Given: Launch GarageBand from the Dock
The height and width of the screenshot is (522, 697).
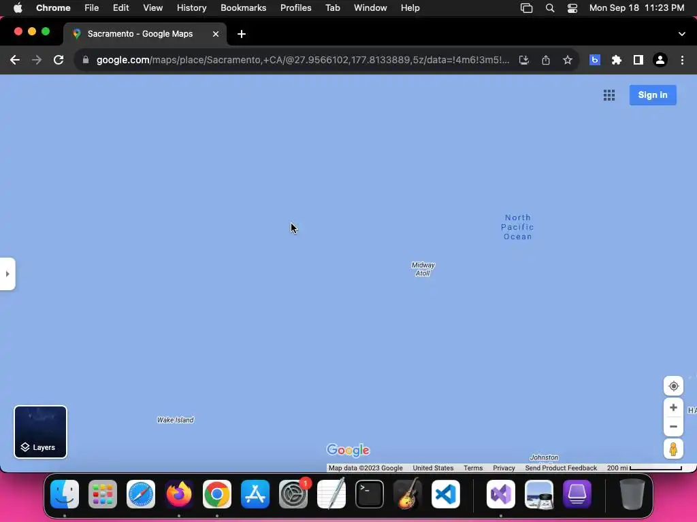Looking at the screenshot, I should point(408,494).
